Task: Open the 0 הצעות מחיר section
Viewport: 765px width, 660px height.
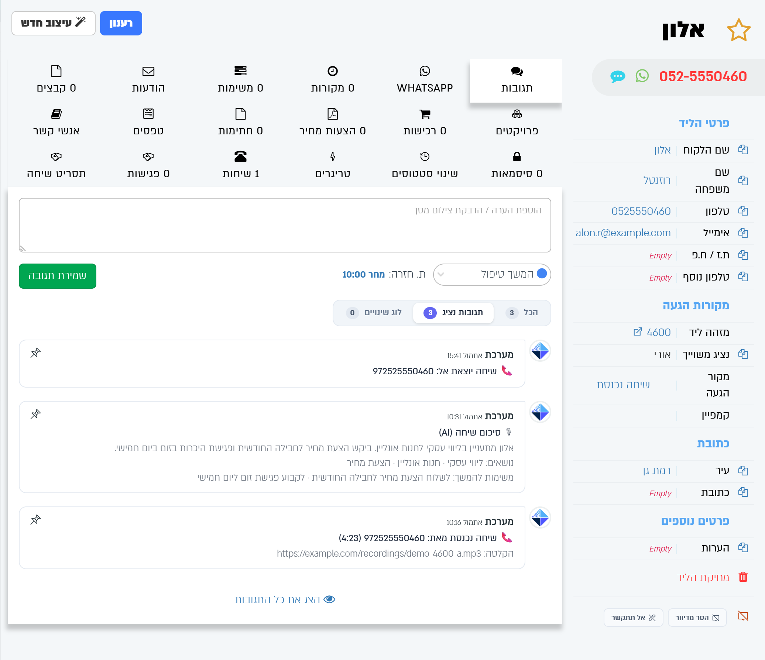Action: (332, 123)
